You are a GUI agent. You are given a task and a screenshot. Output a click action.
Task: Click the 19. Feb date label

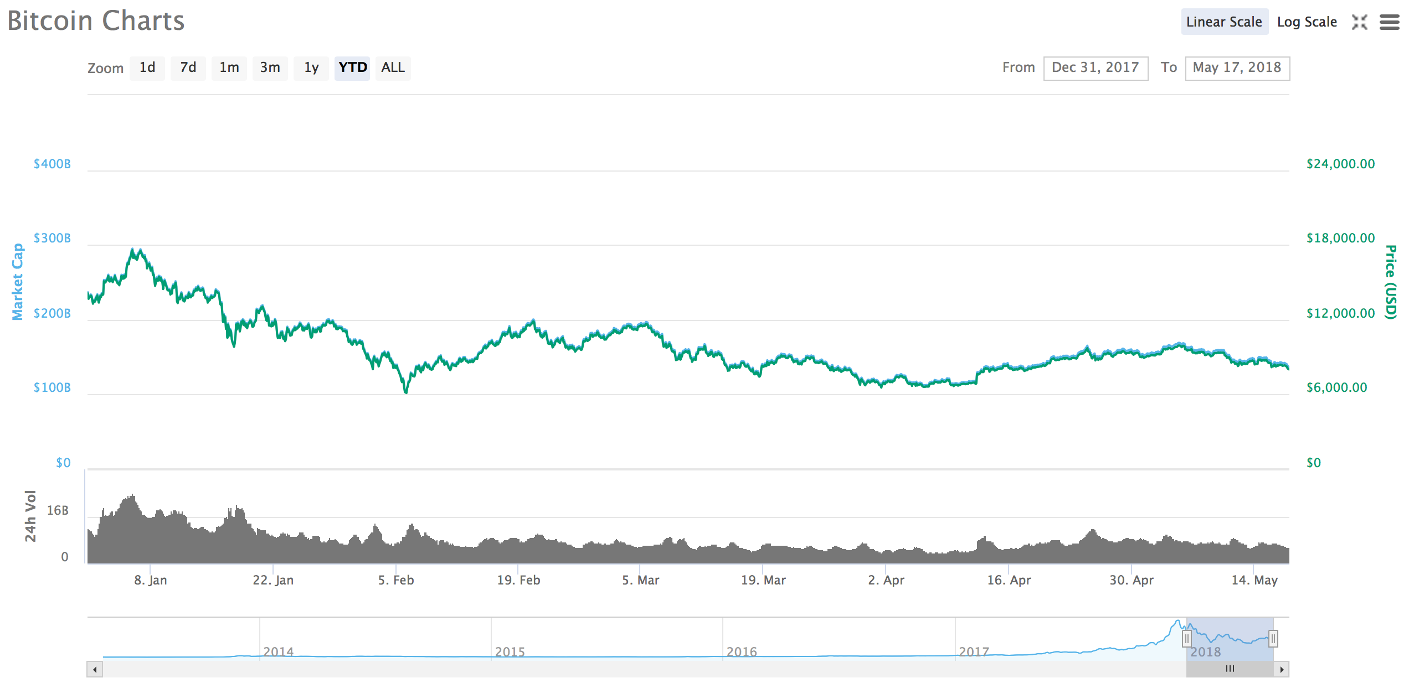[x=518, y=580]
